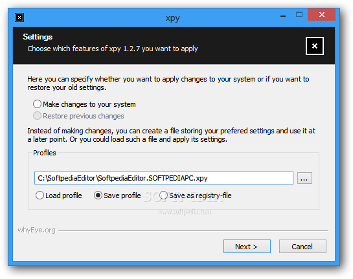Click the Cancel button

[302, 247]
